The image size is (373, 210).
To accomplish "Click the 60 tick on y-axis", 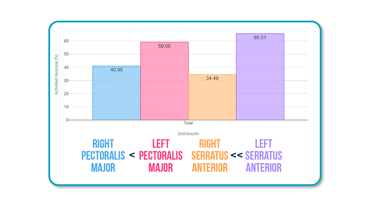I will click(66, 41).
